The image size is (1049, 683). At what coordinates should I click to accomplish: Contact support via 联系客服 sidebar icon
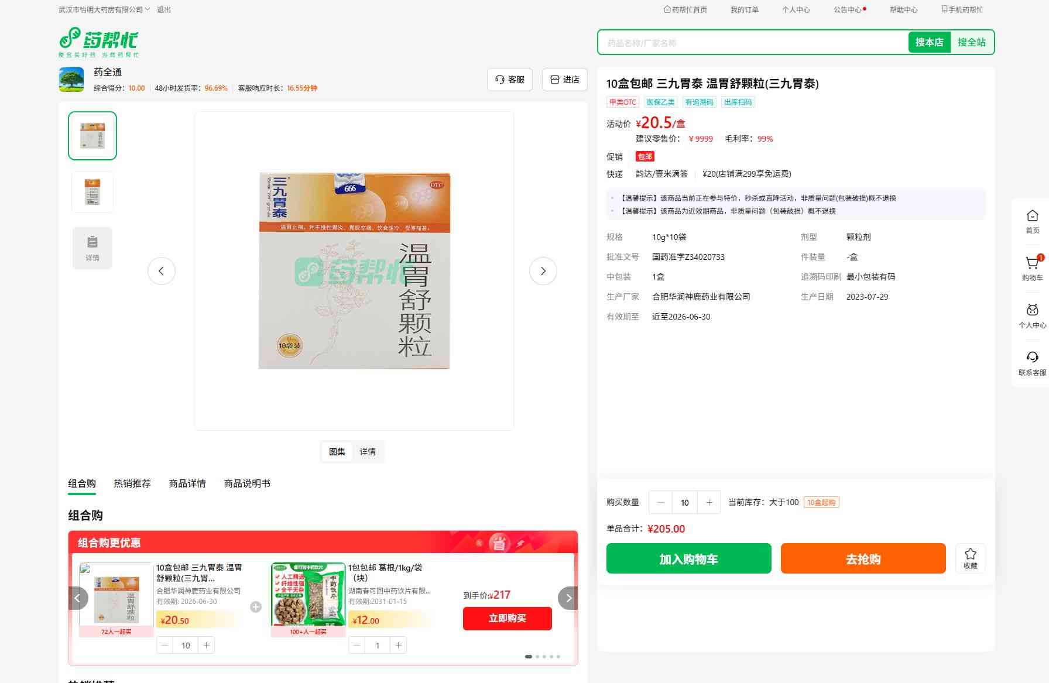coord(1032,363)
